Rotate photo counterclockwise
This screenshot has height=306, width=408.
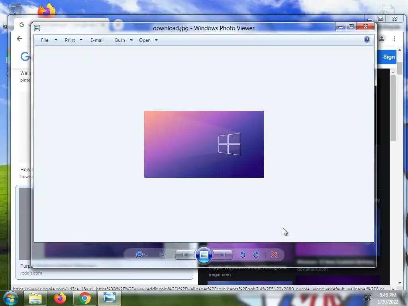[x=243, y=255]
